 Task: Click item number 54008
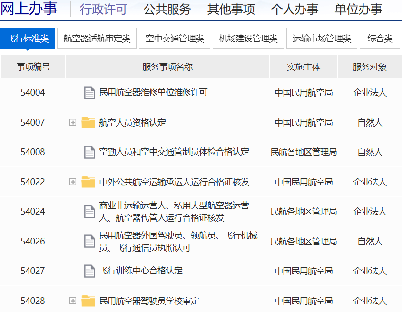click(x=33, y=152)
